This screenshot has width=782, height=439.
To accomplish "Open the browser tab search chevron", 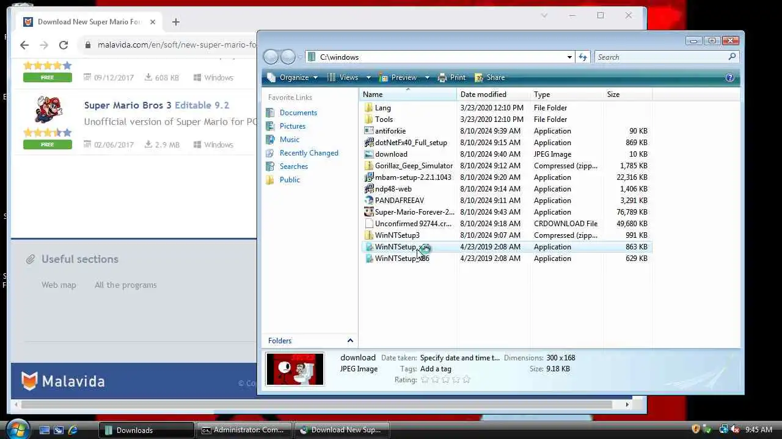I will tap(544, 16).
